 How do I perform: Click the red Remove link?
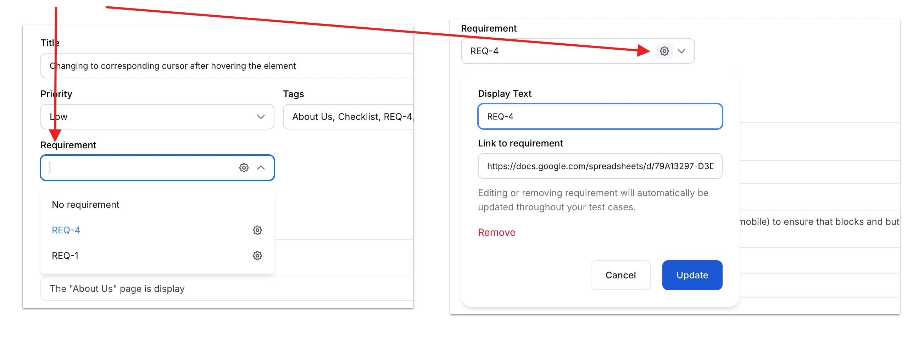[496, 232]
